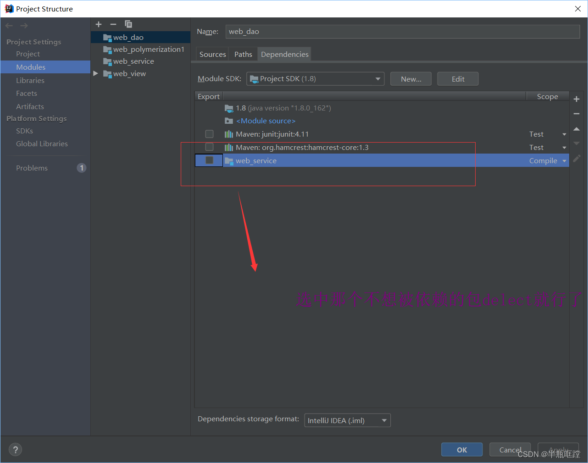Screen dimensions: 588x463
Task: Click the New button next to Module SDK
Action: pyautogui.click(x=410, y=78)
